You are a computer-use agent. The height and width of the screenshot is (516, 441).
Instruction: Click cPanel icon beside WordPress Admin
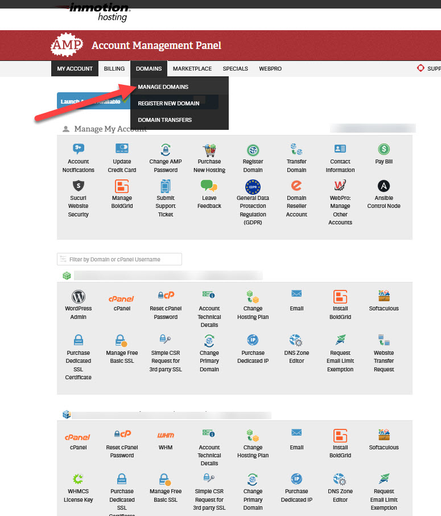click(x=122, y=299)
